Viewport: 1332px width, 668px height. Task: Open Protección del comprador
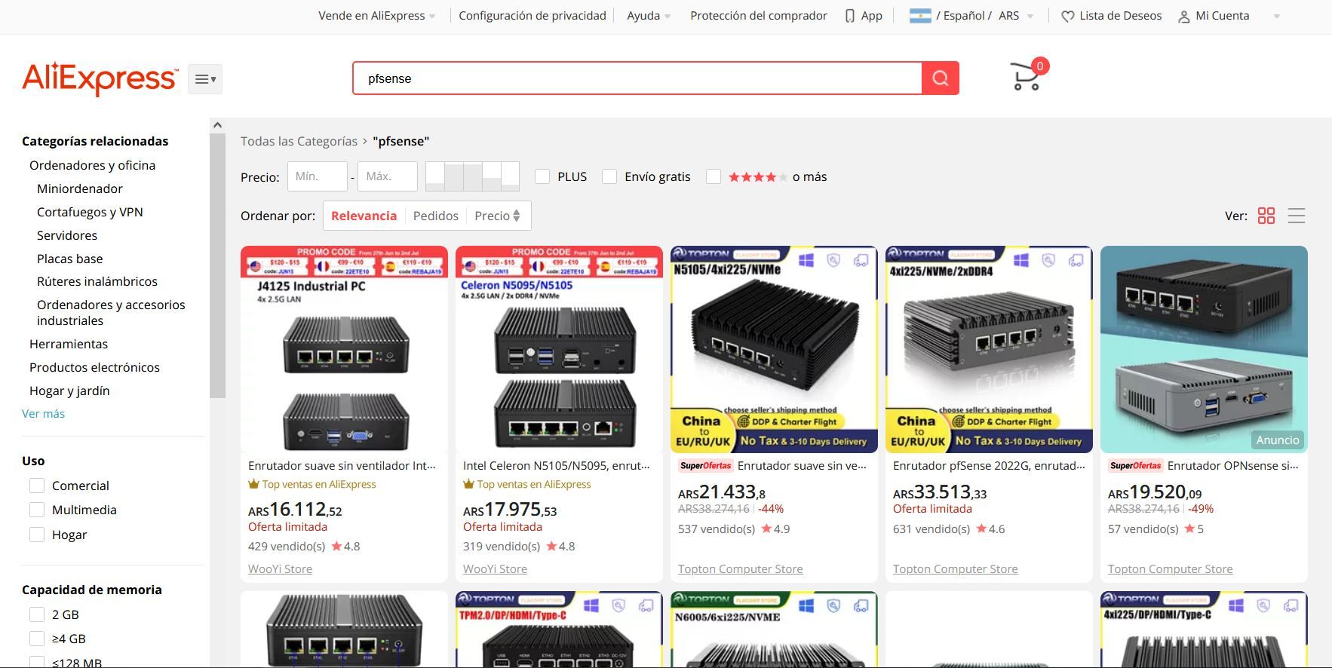coord(759,16)
